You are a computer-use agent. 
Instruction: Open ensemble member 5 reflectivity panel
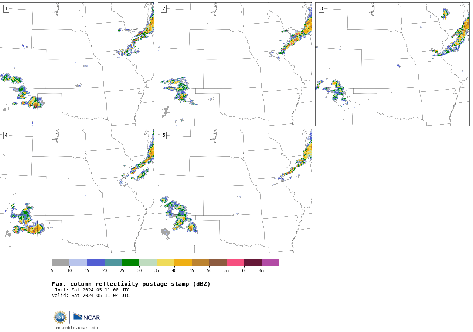[235, 191]
